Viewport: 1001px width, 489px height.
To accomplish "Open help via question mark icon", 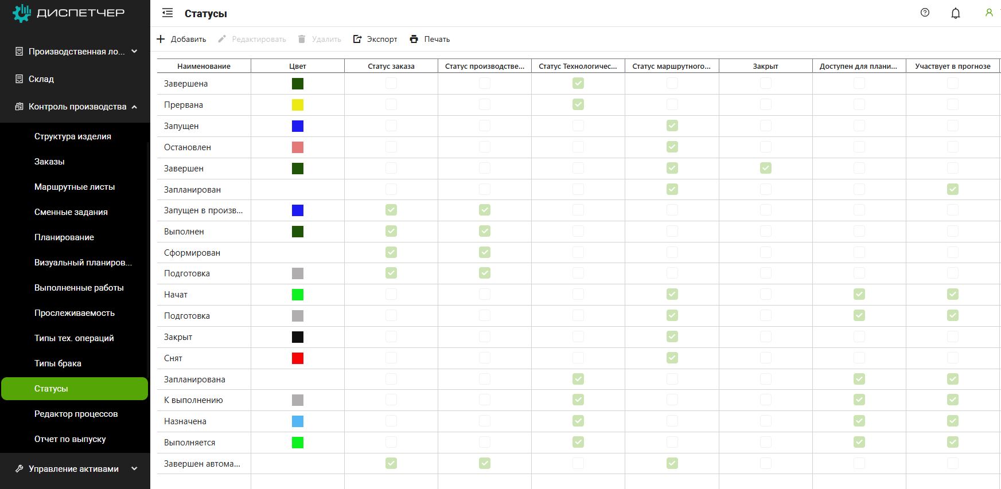I will (x=925, y=13).
